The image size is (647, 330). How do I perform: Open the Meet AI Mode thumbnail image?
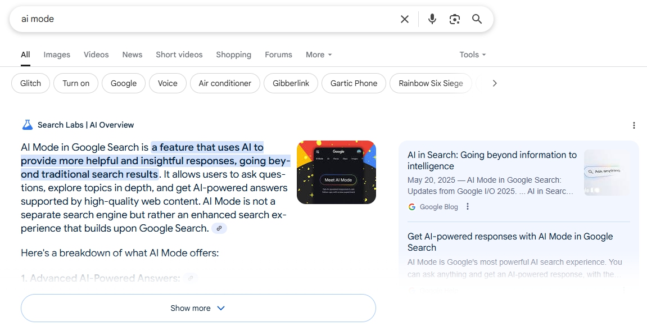click(336, 173)
